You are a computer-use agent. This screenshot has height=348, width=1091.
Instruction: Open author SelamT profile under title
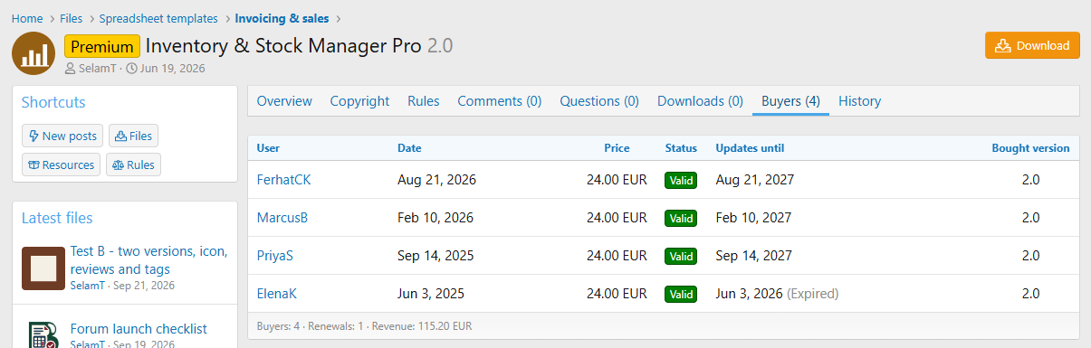click(x=99, y=69)
